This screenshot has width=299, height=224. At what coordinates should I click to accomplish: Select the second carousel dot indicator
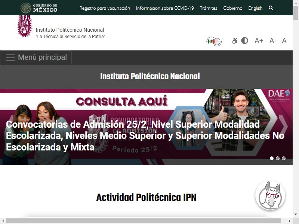(x=278, y=158)
